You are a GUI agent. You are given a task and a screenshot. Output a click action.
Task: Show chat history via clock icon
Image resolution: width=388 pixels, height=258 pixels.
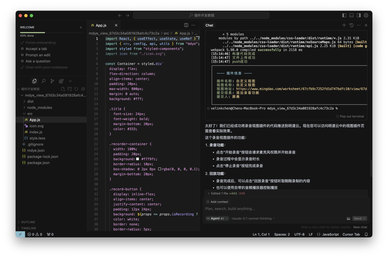(x=351, y=25)
